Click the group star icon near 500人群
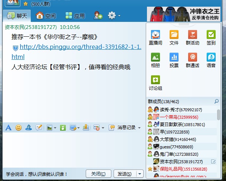The image size is (226, 181). 26,4
